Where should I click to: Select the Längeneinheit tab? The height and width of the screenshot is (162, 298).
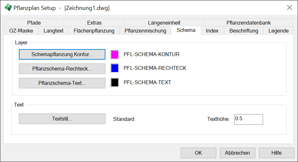(x=164, y=23)
